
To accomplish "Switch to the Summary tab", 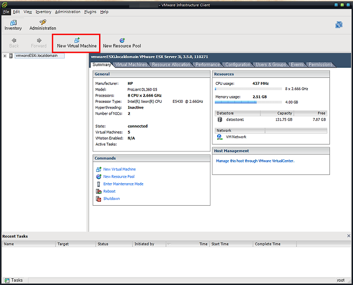I will pyautogui.click(x=101, y=65).
